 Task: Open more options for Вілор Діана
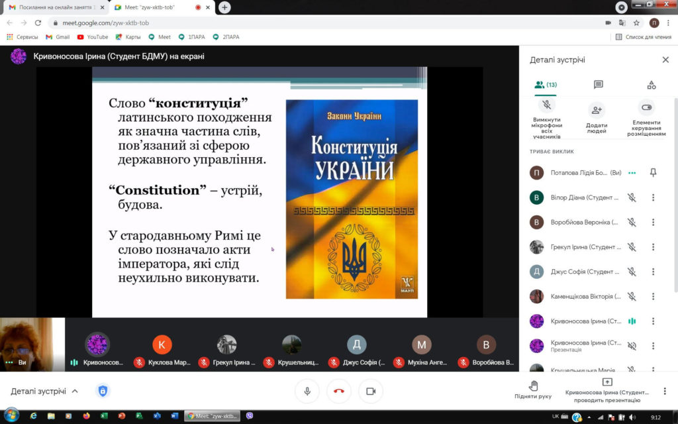653,197
